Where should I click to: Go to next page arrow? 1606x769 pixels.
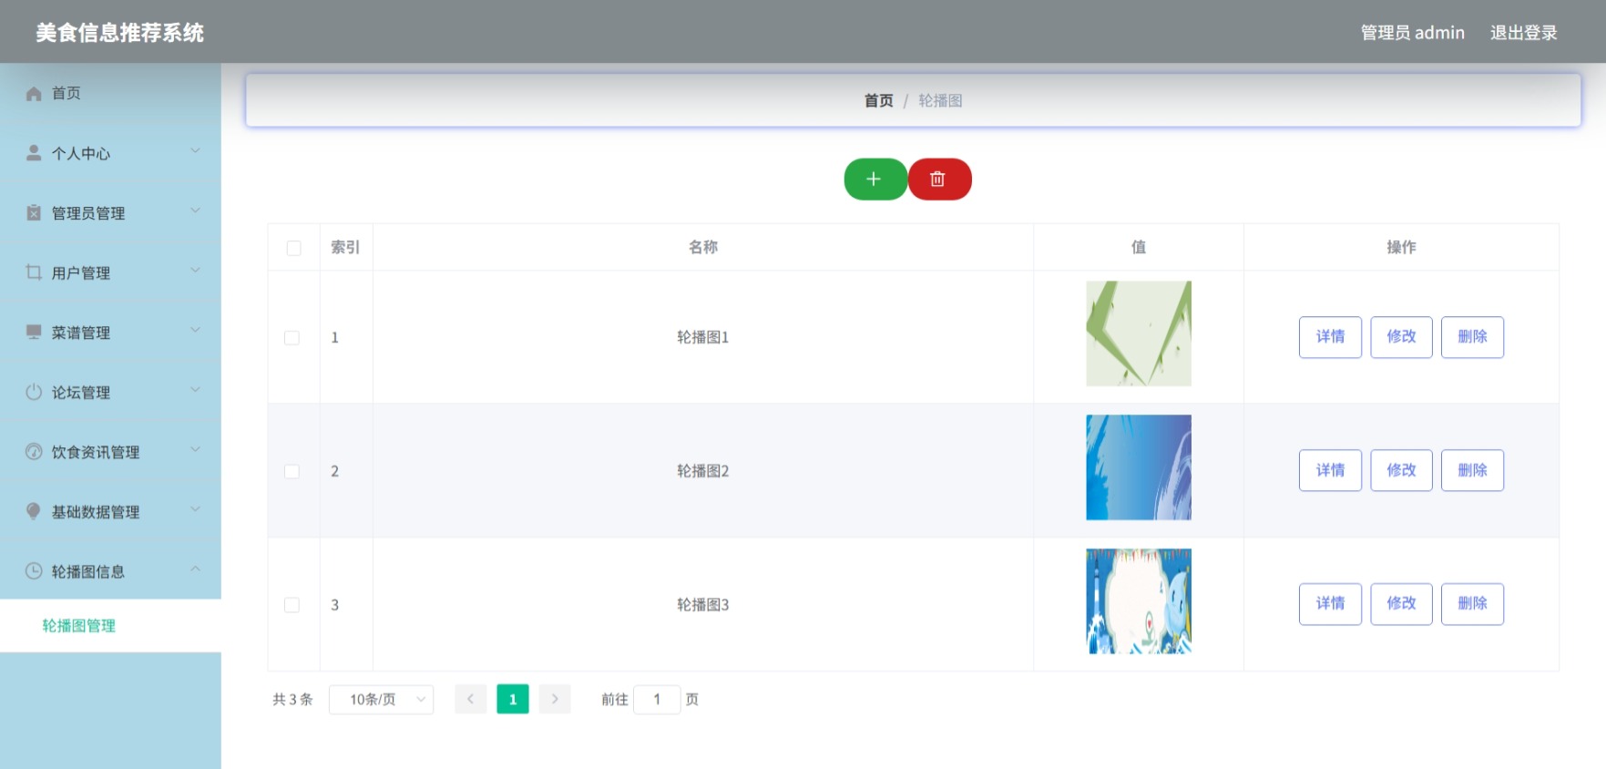click(x=555, y=699)
